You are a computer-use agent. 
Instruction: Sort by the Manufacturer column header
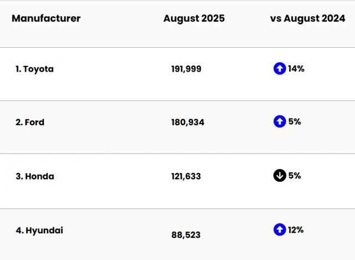point(46,18)
